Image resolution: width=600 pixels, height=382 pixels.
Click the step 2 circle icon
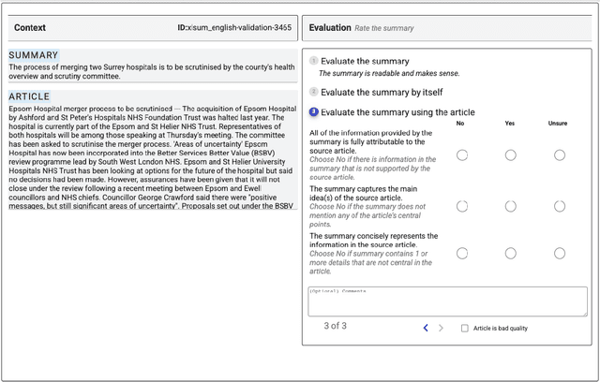(x=314, y=93)
